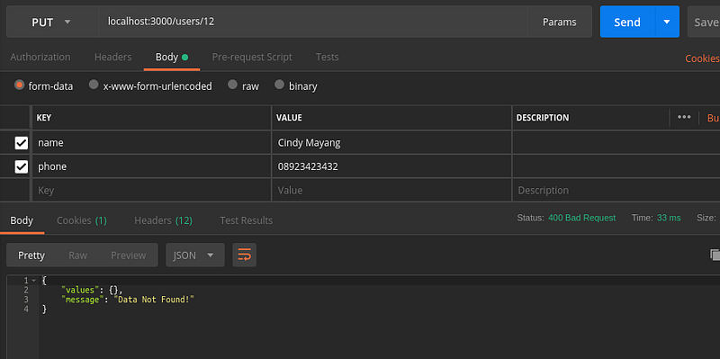Click the Bulk Edit link
720x359 pixels.
click(x=713, y=118)
